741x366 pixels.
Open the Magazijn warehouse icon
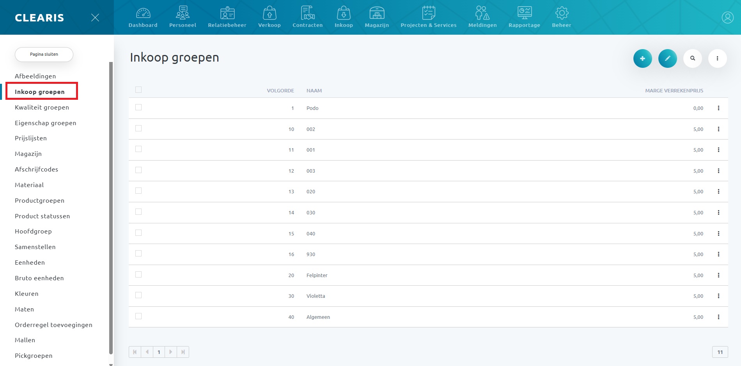tap(377, 13)
